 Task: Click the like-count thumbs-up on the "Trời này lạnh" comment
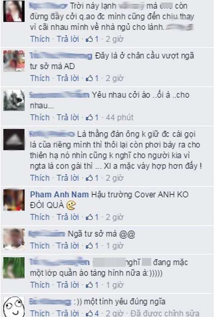point(89,39)
